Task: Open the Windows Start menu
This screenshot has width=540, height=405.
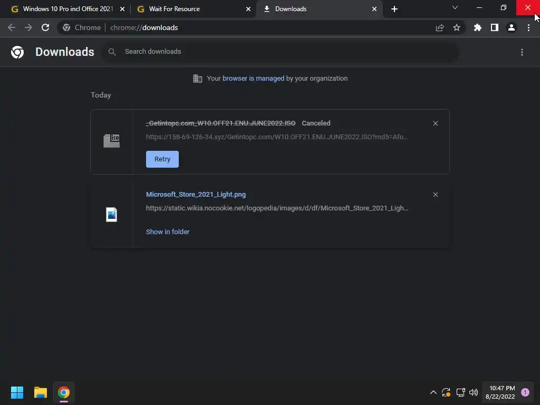Action: coord(17,392)
